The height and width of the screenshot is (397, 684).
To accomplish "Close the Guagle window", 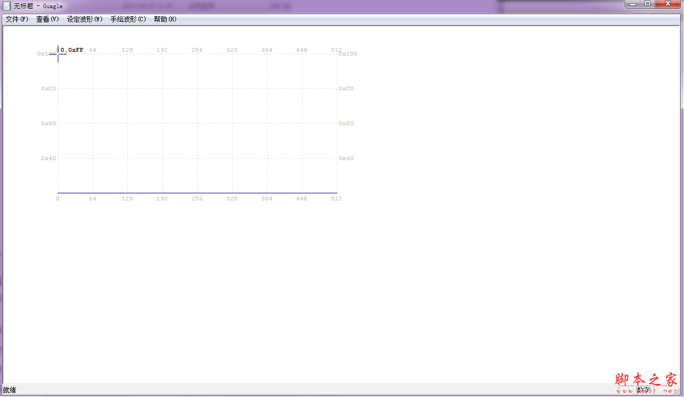I will coord(669,4).
